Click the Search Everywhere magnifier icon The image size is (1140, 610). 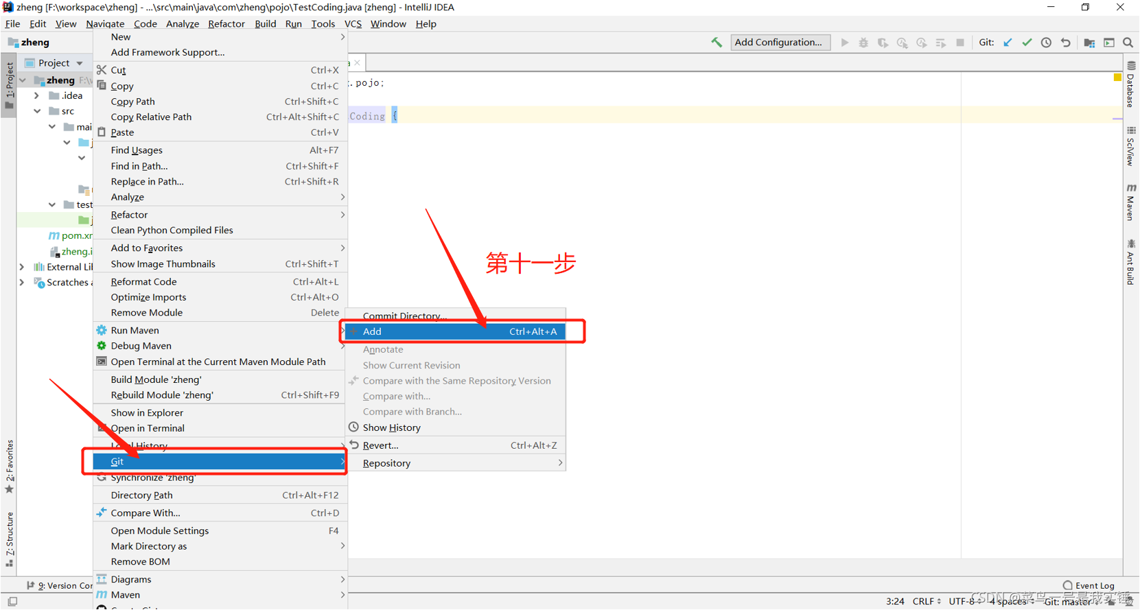coord(1128,43)
